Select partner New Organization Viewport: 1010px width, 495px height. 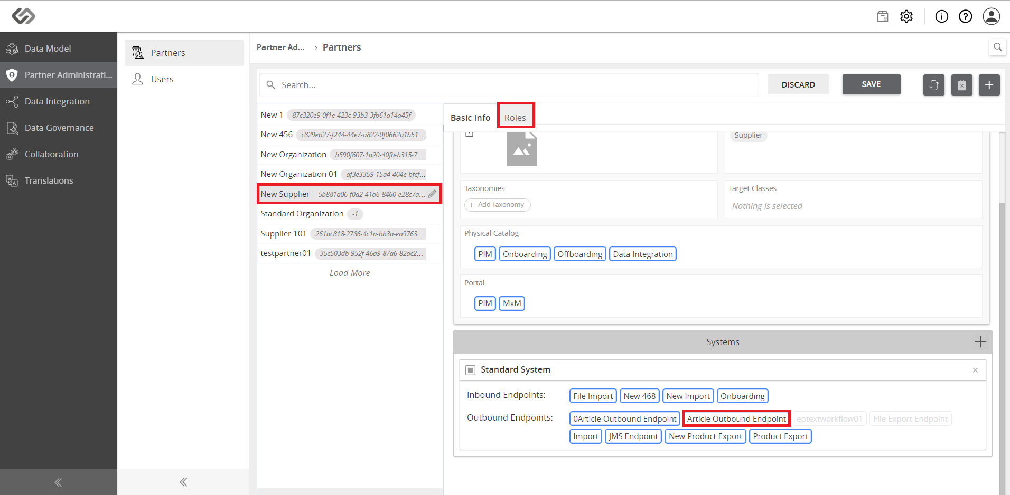coord(349,155)
